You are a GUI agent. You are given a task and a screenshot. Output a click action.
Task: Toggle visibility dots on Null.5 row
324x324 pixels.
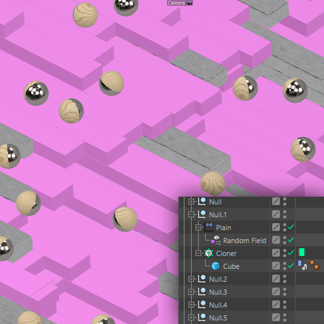pyautogui.click(x=285, y=317)
